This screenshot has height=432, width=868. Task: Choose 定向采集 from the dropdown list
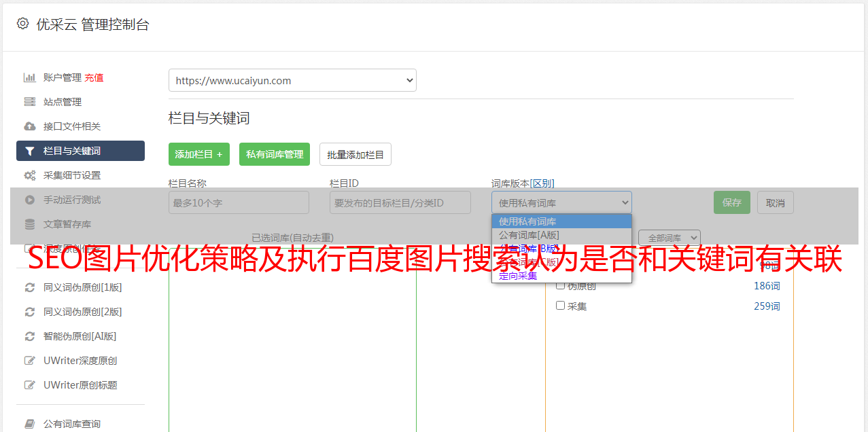click(x=561, y=276)
